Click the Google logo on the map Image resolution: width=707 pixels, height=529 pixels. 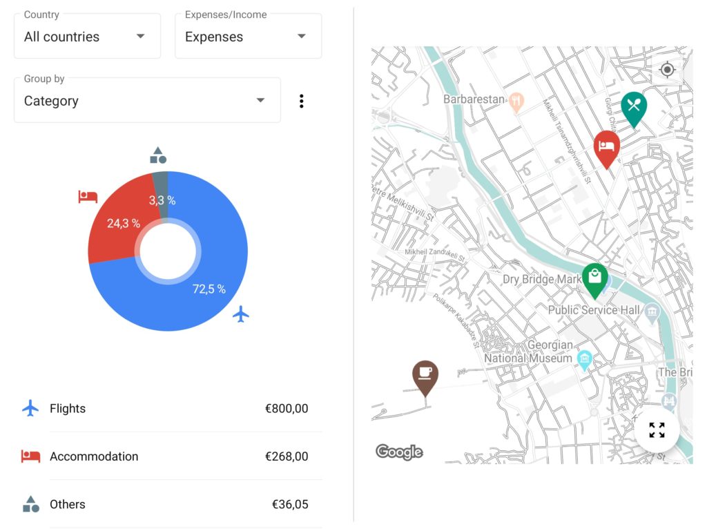pos(398,452)
